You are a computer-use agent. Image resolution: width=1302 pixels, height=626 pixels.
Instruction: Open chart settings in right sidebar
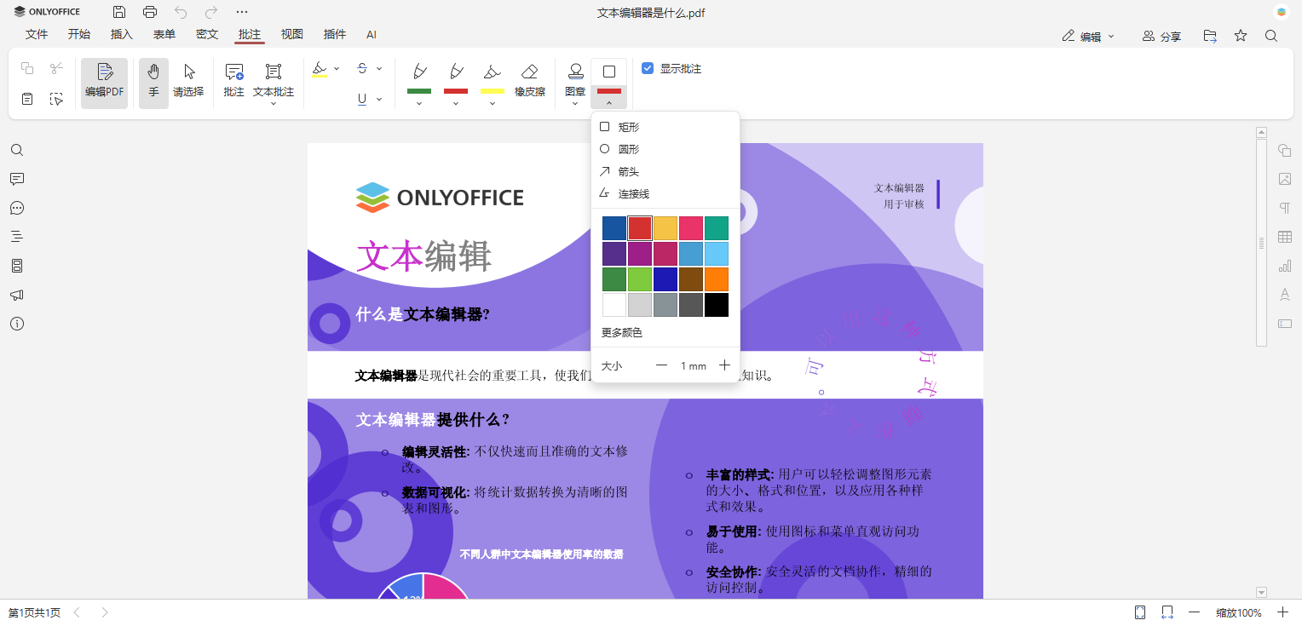click(1285, 265)
